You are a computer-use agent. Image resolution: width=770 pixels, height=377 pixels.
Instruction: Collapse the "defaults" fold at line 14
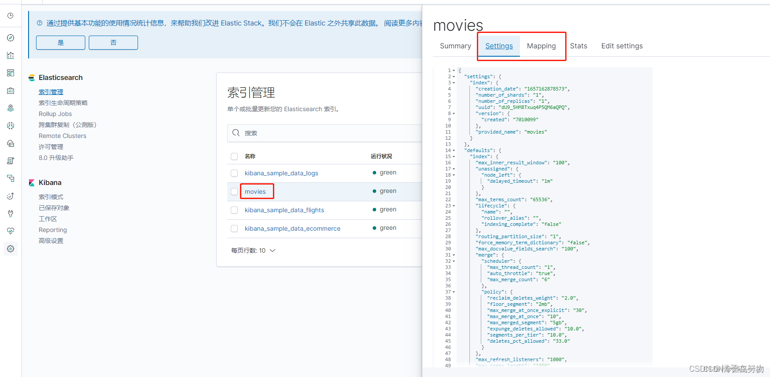point(454,150)
